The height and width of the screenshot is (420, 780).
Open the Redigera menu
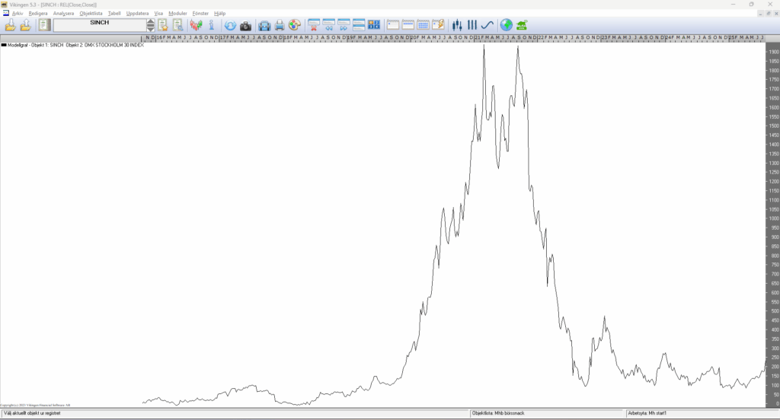pyautogui.click(x=38, y=14)
